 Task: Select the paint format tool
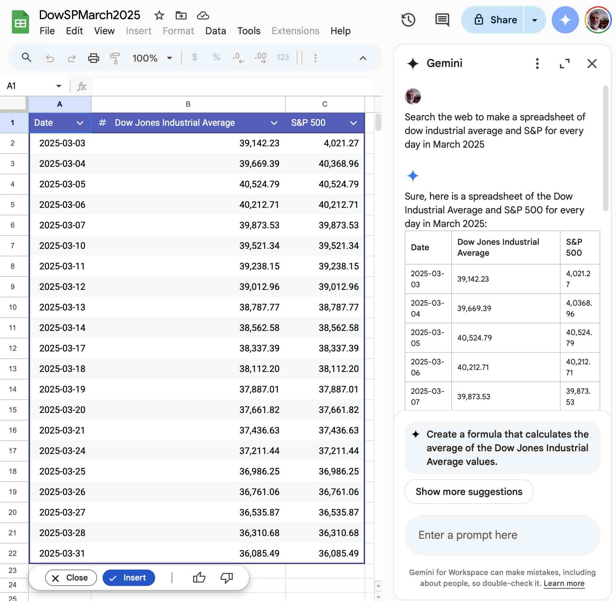(115, 58)
